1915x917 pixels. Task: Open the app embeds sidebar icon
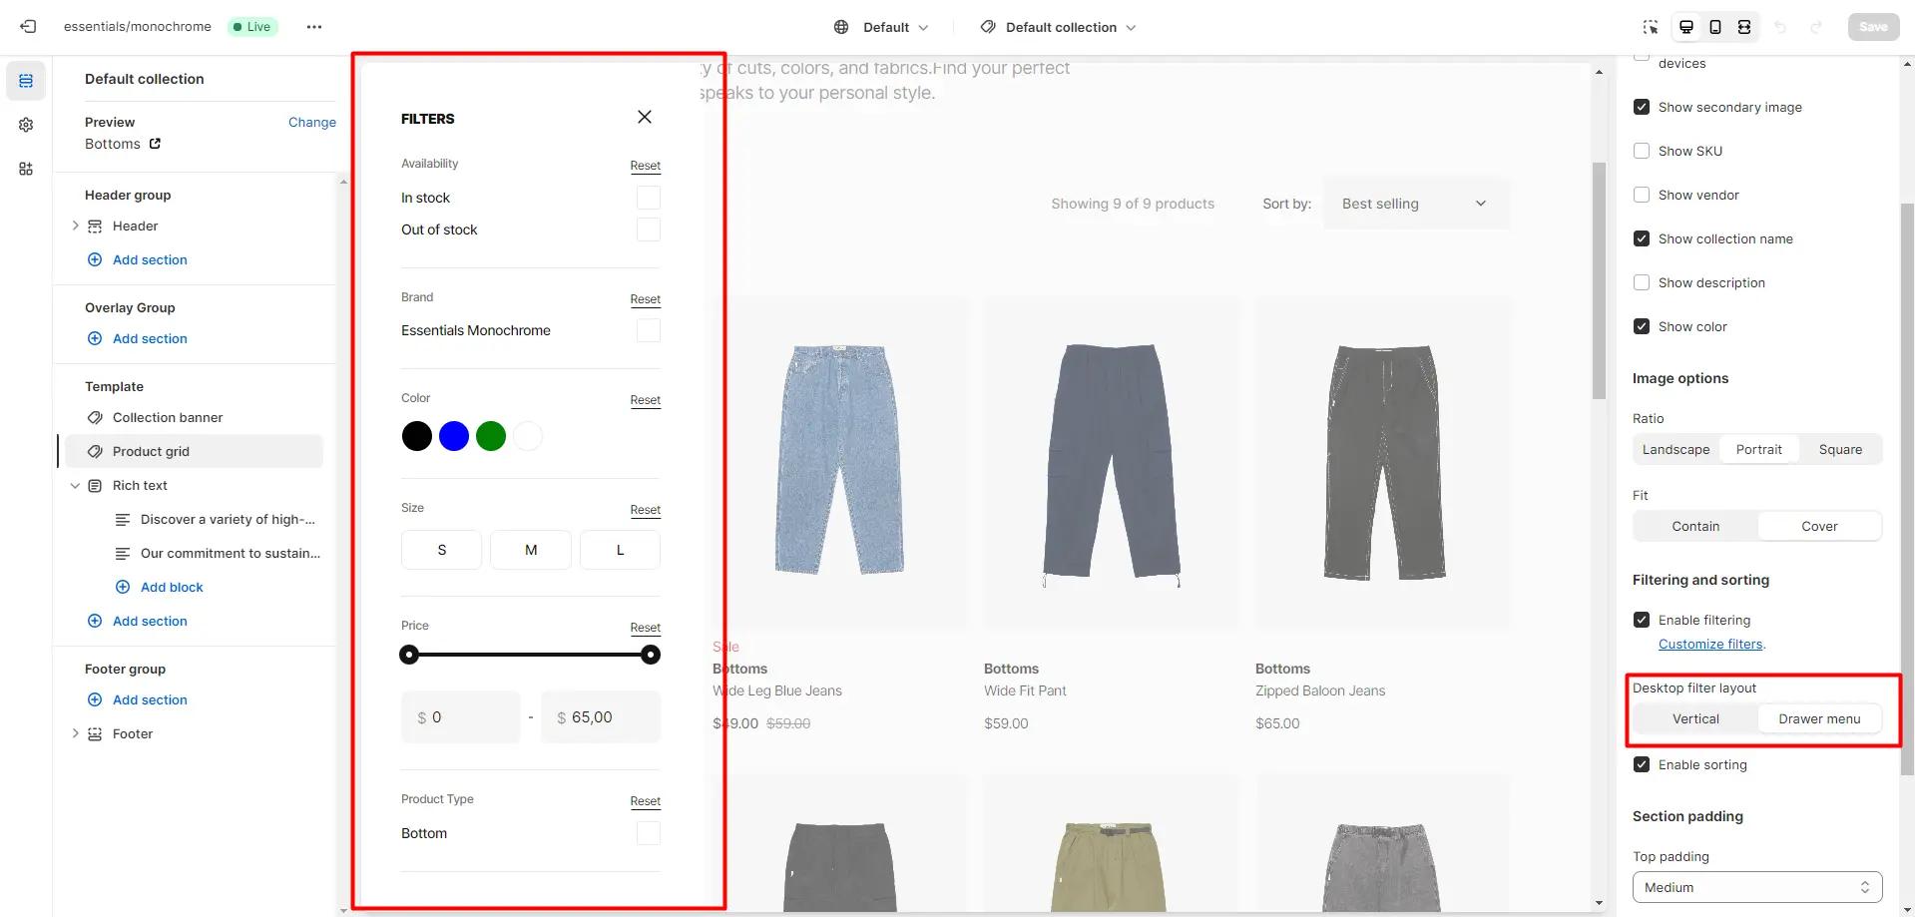point(26,169)
